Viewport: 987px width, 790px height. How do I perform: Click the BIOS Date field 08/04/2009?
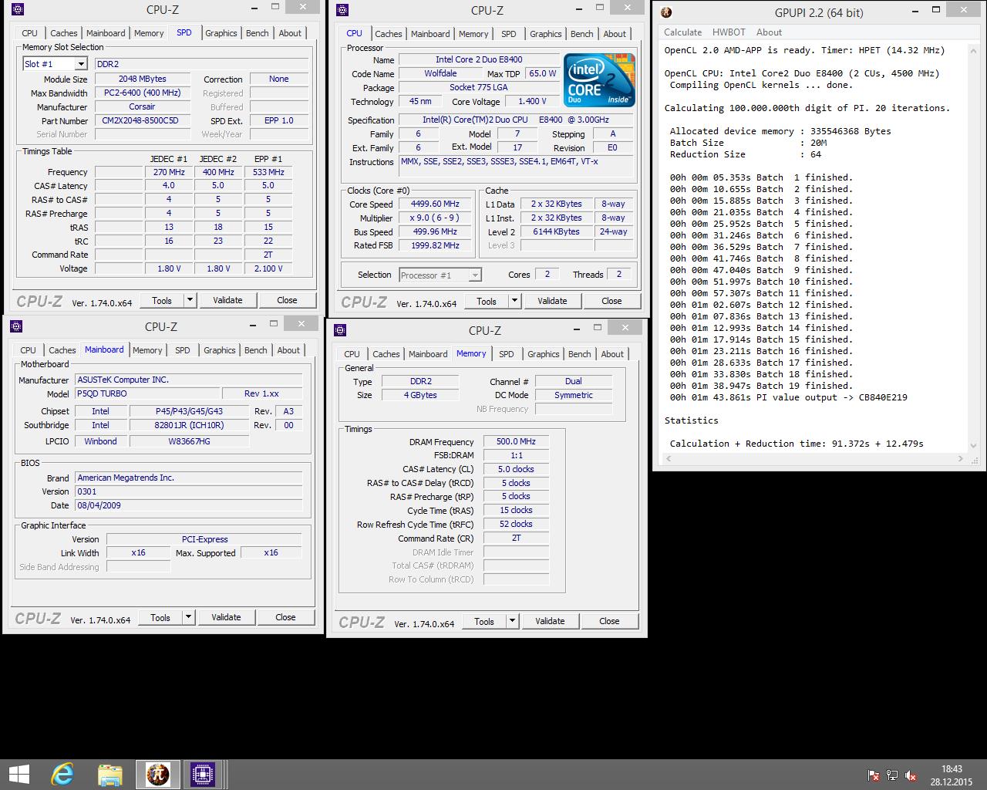(189, 505)
